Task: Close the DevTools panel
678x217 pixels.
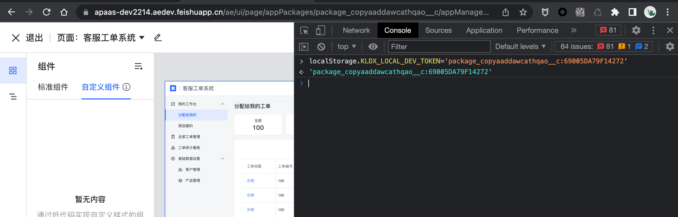Action: click(670, 30)
